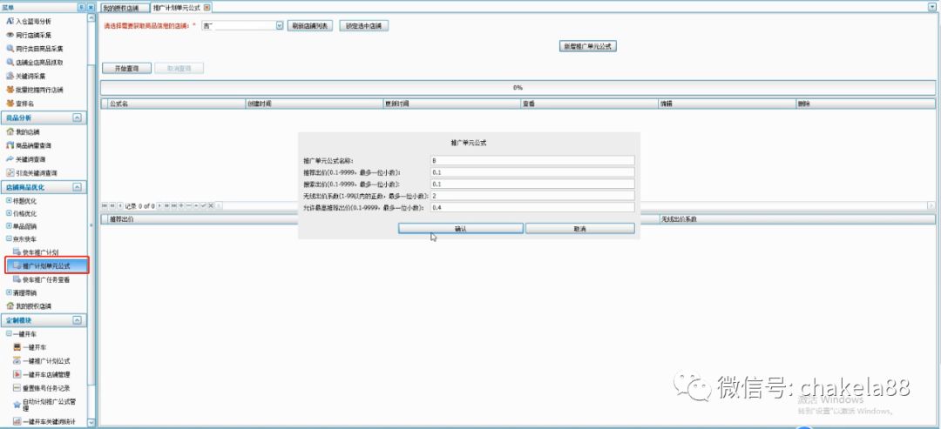
Task: Collapse the 一键开车 tree node
Action: point(9,334)
